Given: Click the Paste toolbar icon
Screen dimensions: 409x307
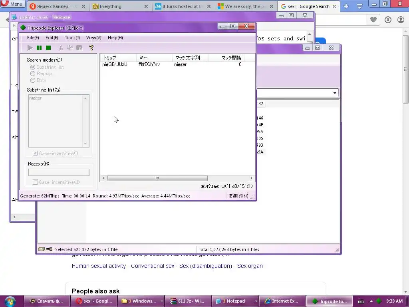Looking at the screenshot, I should click(x=79, y=48).
